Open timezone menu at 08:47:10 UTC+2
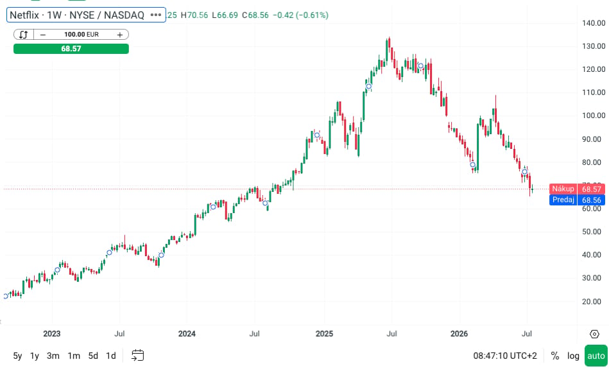Viewport: 609px width, 371px height. click(x=505, y=356)
